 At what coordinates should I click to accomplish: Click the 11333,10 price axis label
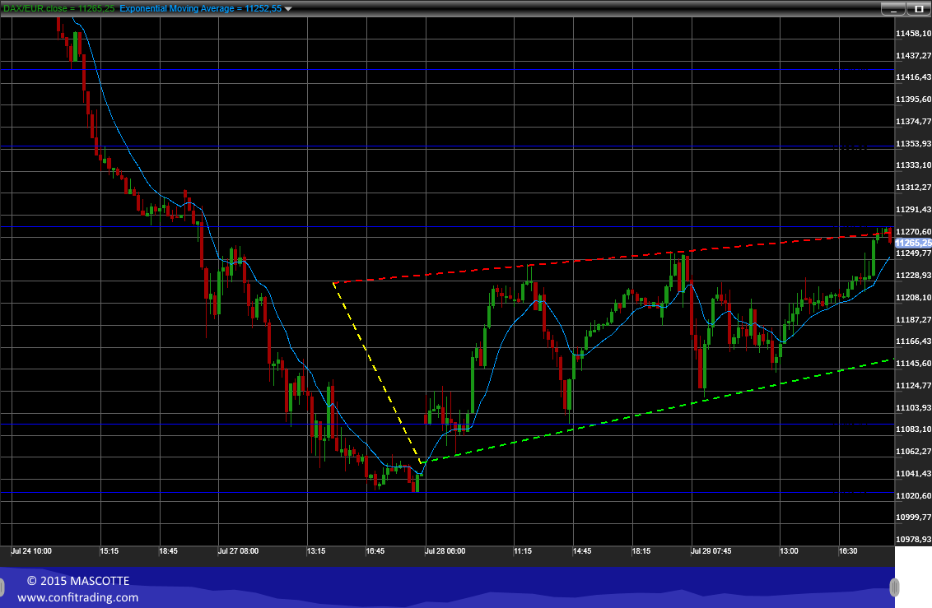913,165
